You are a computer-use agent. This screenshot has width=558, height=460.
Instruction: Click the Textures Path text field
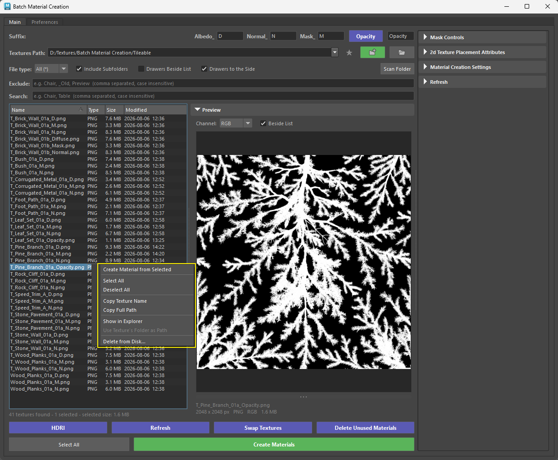[190, 52]
